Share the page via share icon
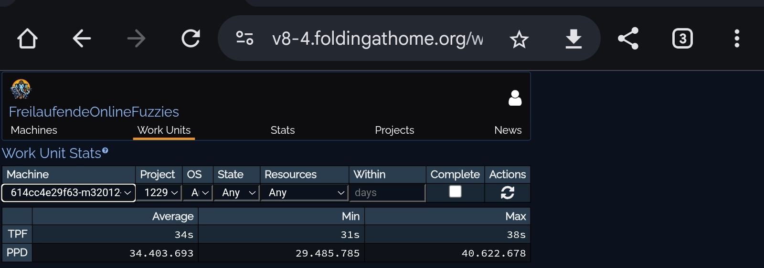 tap(628, 39)
